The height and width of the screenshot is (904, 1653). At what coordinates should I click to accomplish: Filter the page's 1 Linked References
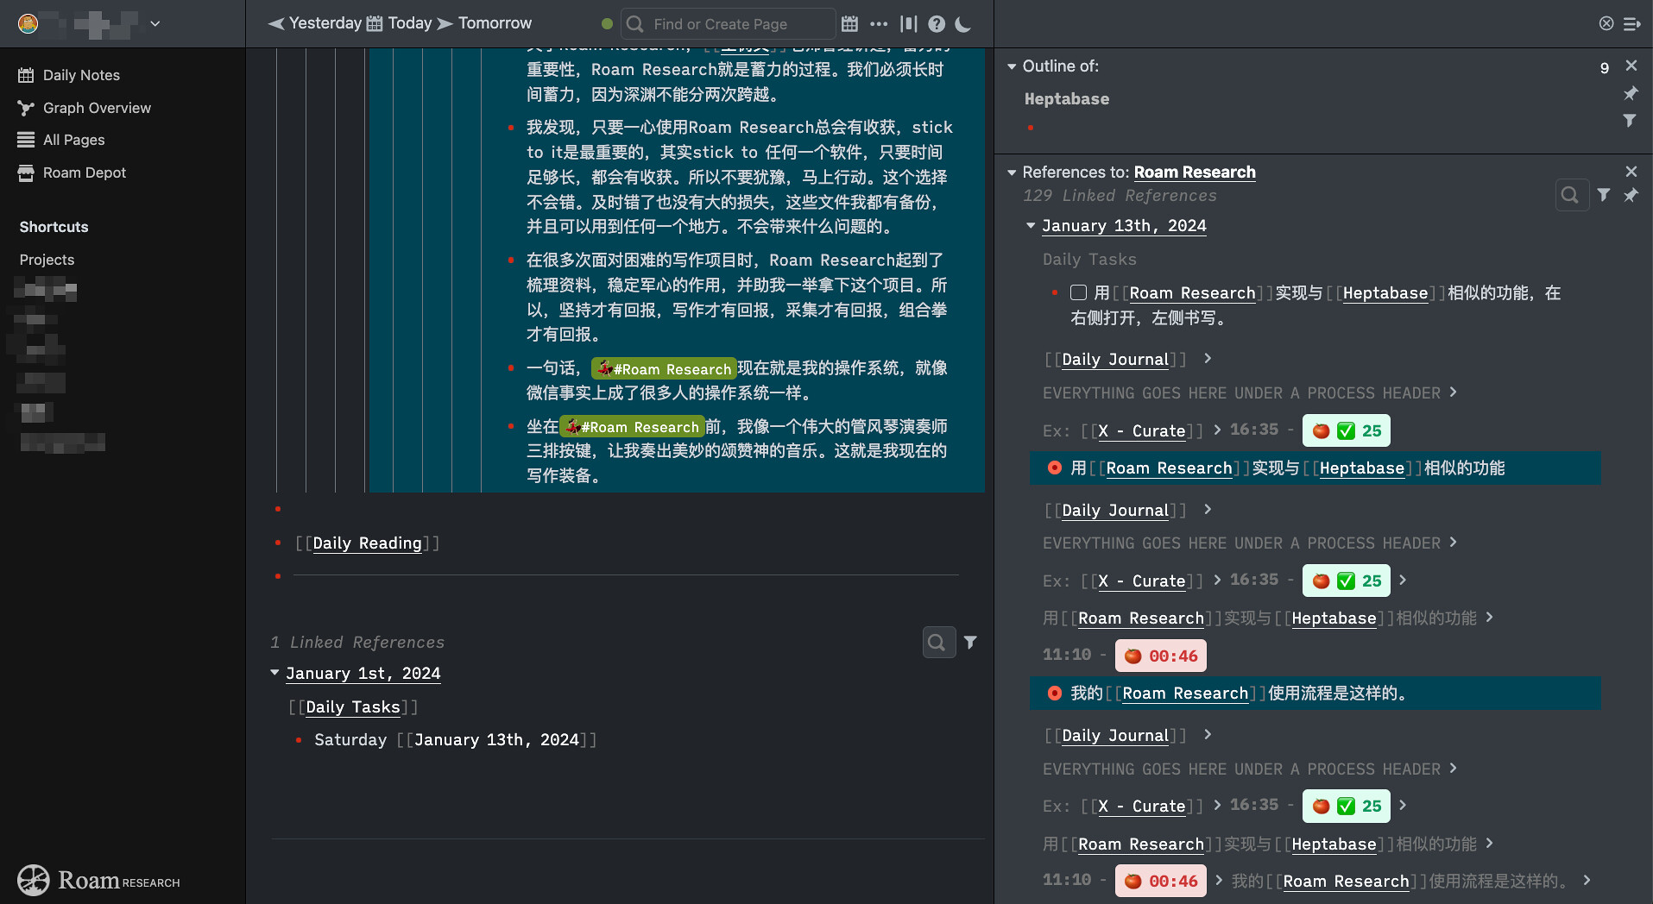pos(970,642)
